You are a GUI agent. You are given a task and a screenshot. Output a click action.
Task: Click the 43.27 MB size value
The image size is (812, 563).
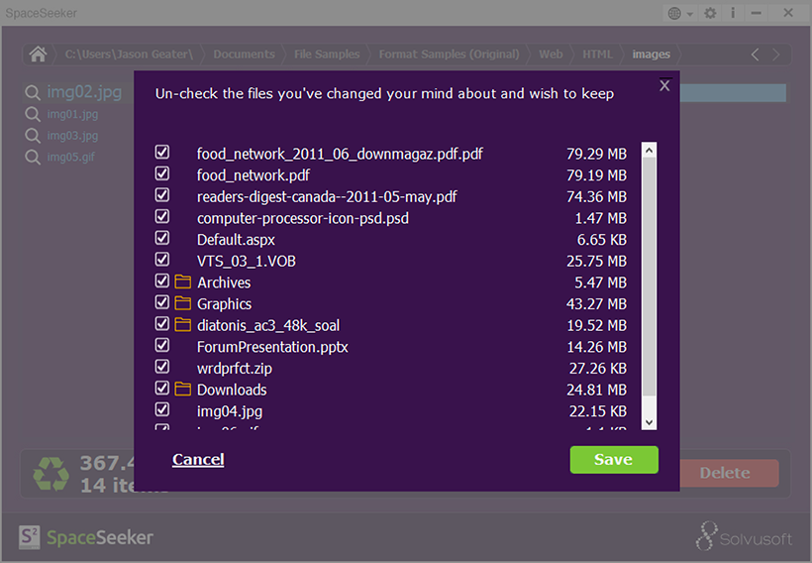tap(596, 303)
